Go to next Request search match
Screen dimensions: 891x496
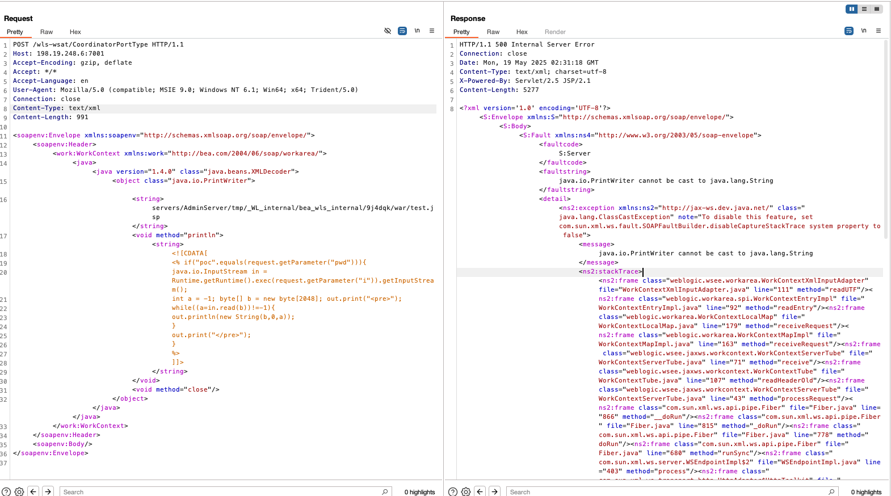48,491
